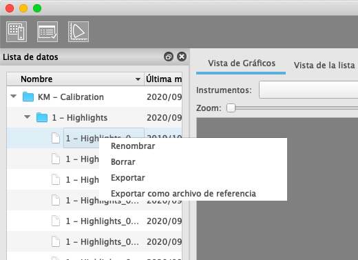Switch to Vista de la lista tab

tap(324, 66)
